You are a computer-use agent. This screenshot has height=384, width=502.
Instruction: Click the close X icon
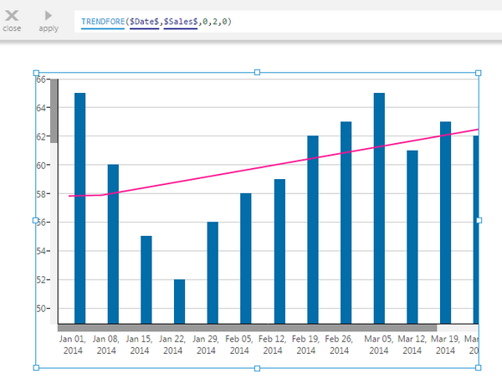coord(12,16)
